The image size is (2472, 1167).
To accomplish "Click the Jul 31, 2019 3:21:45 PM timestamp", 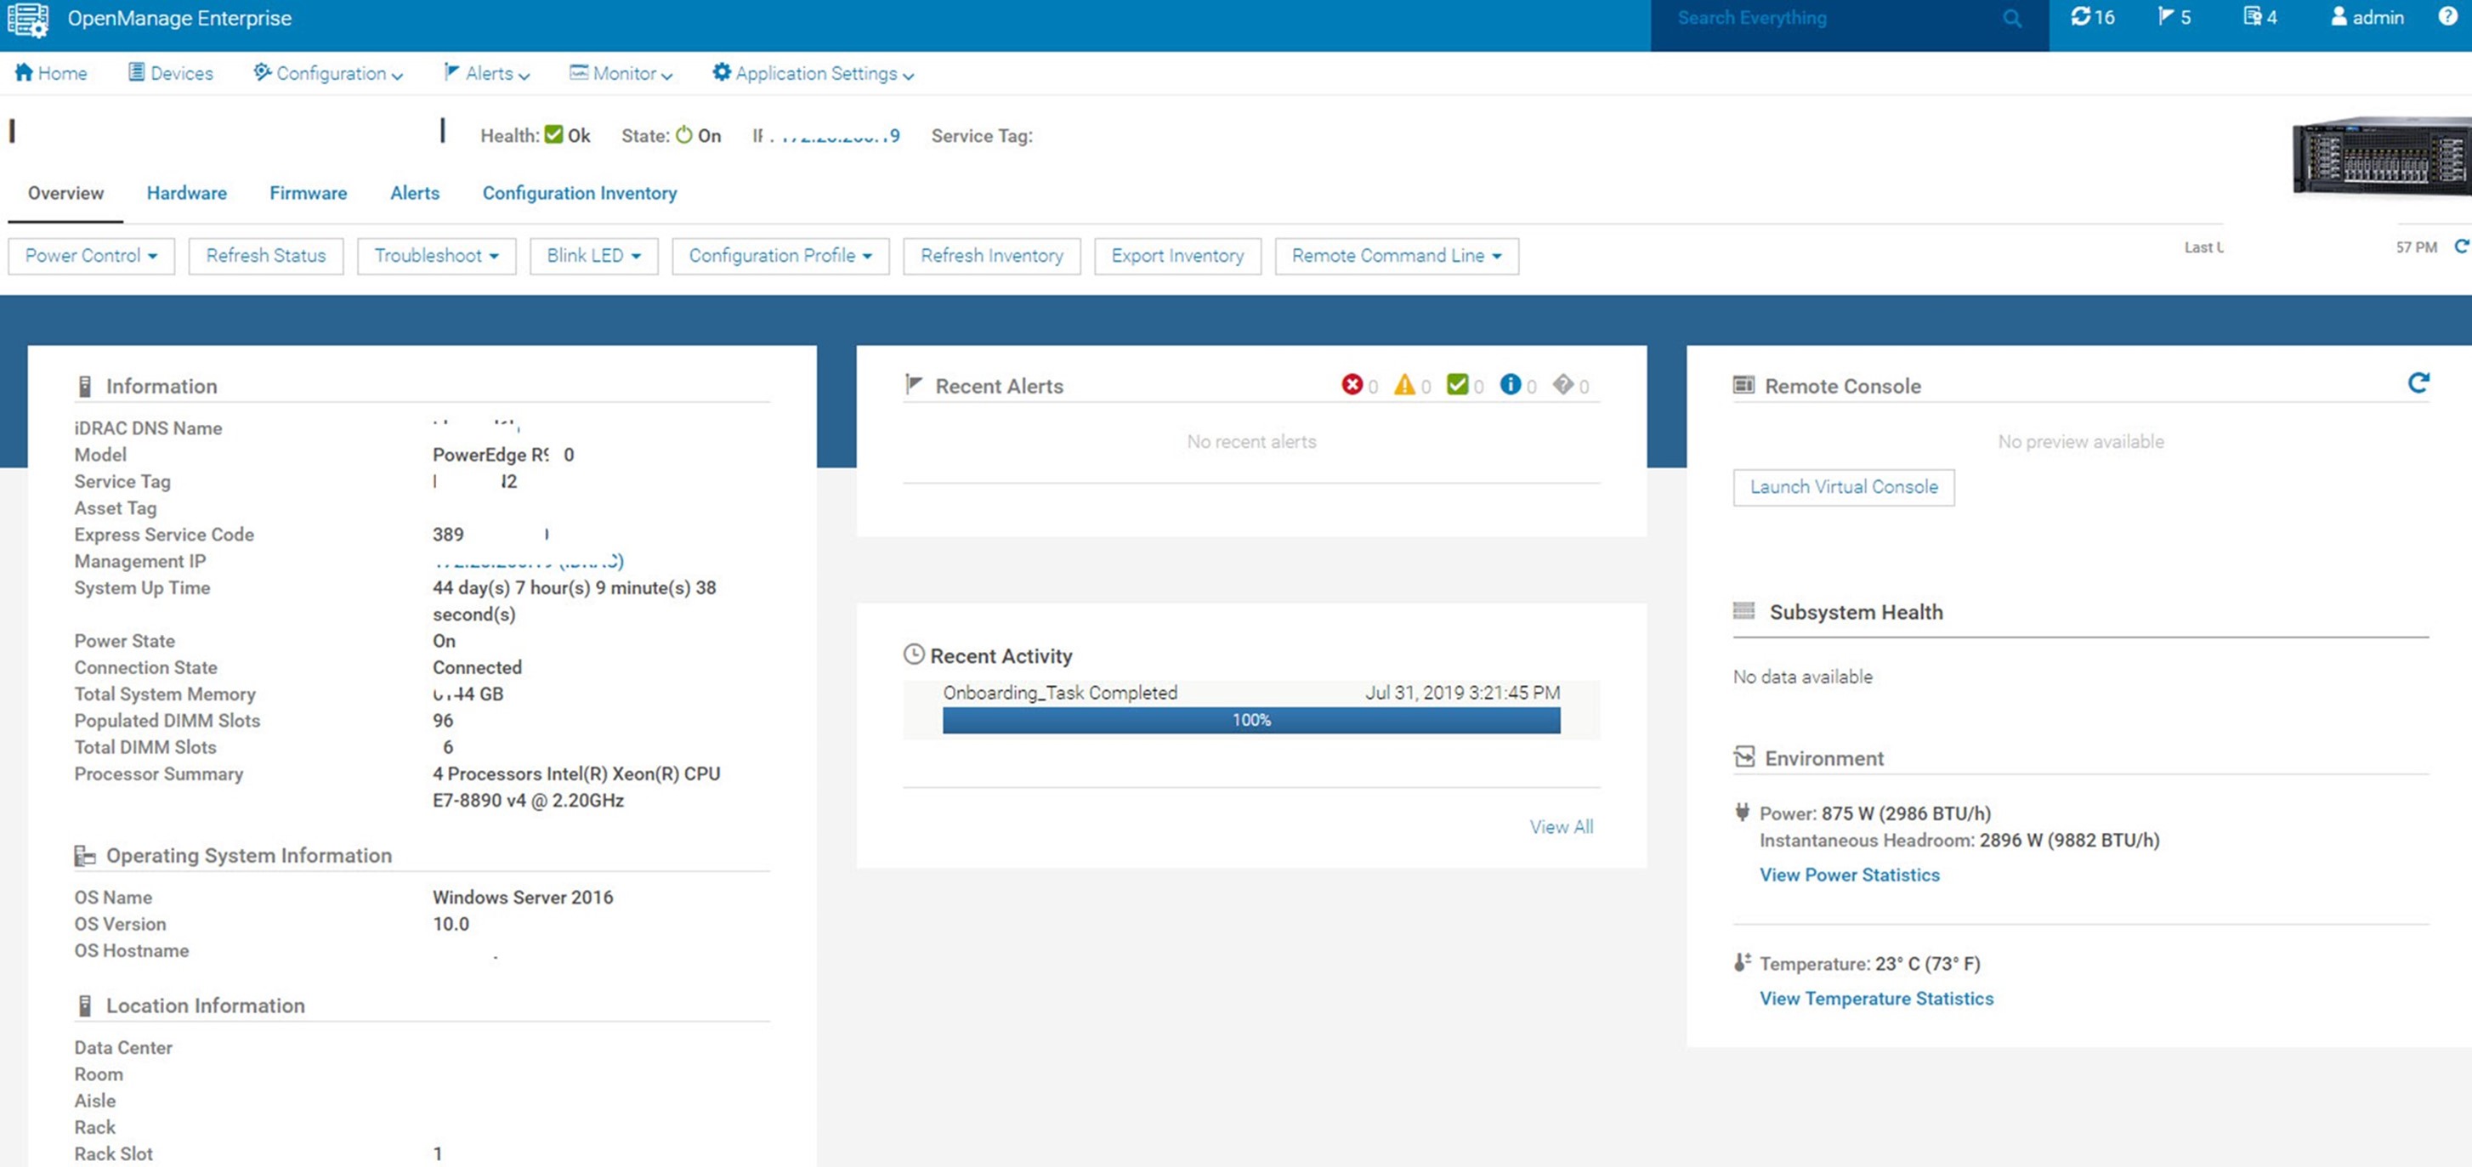I will (x=1462, y=692).
